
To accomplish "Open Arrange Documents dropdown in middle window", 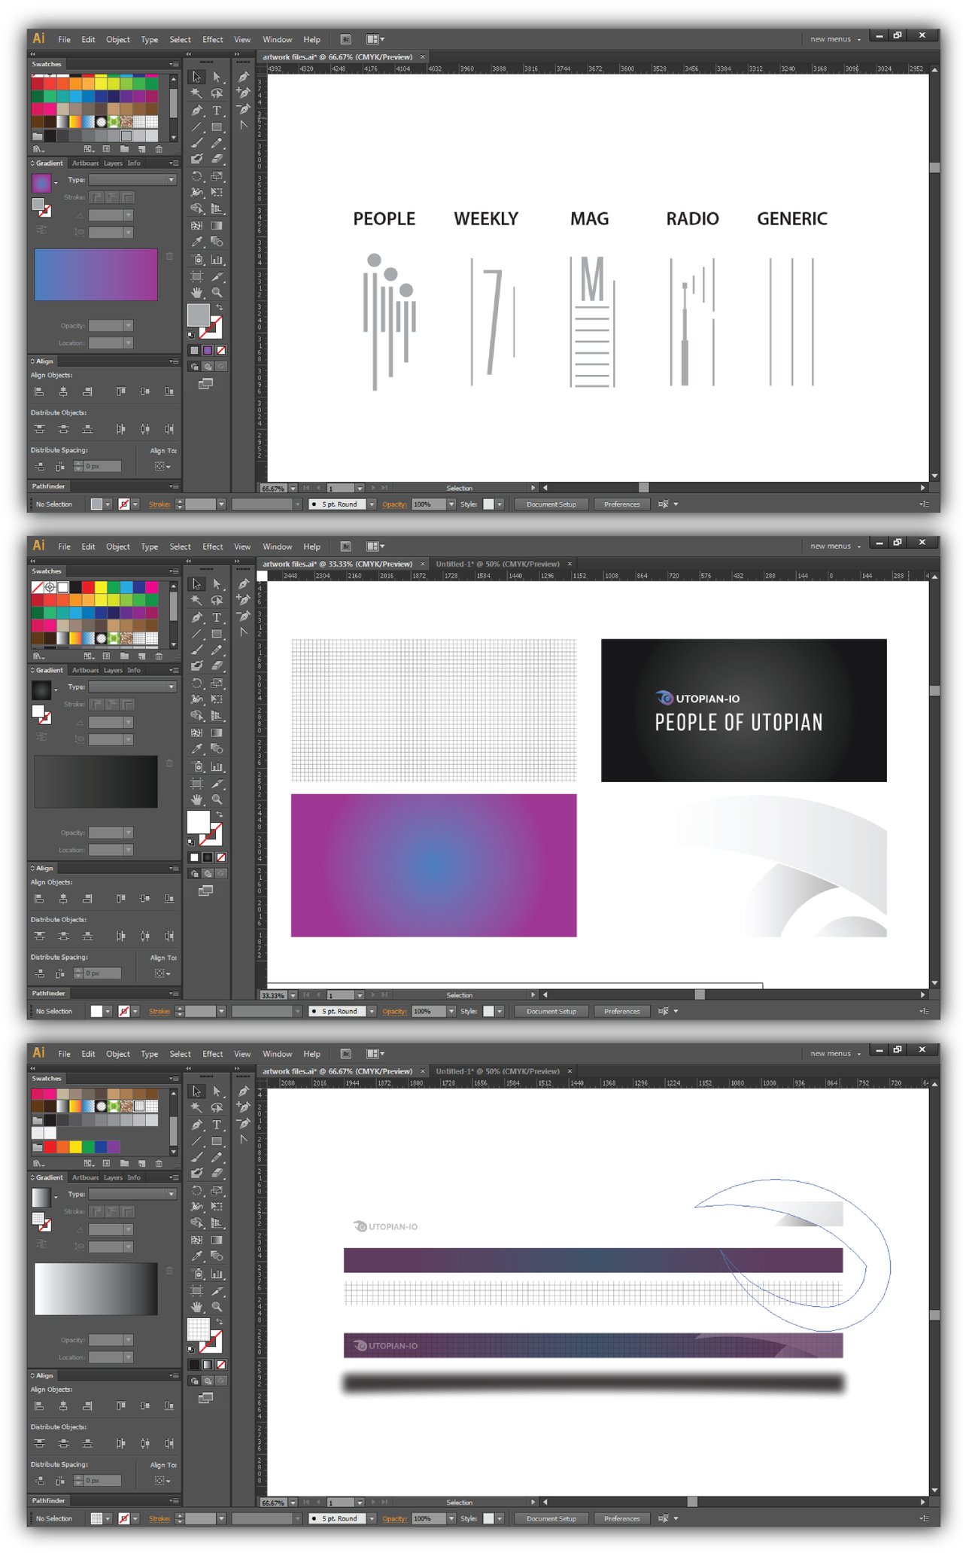I will (375, 547).
